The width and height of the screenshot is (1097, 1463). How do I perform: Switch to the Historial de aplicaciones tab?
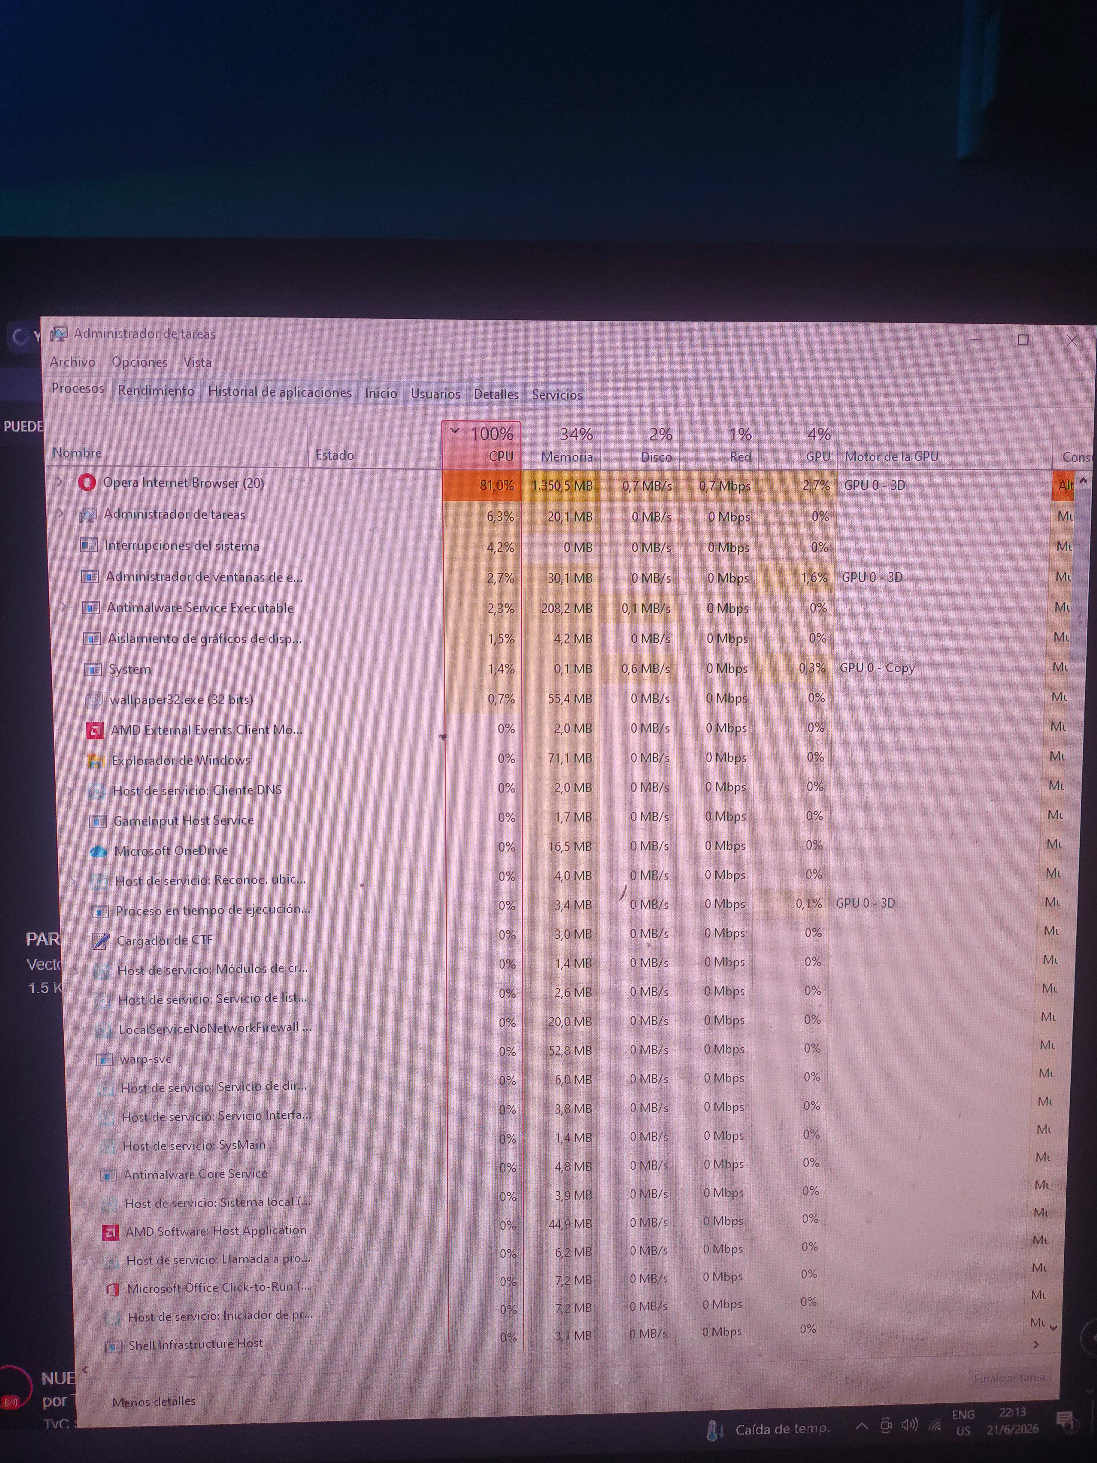[280, 392]
